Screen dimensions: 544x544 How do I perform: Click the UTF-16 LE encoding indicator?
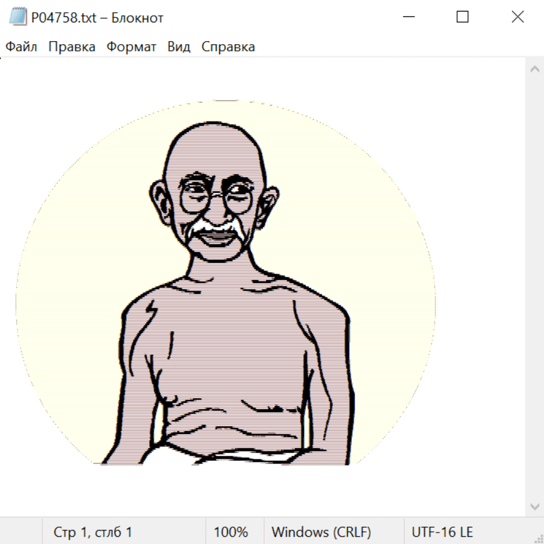click(x=442, y=533)
